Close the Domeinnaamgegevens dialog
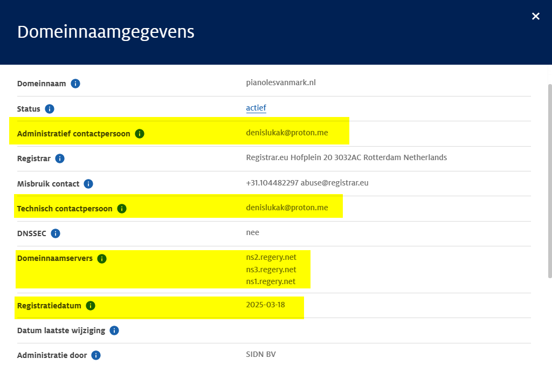The width and height of the screenshot is (552, 379). click(x=535, y=16)
